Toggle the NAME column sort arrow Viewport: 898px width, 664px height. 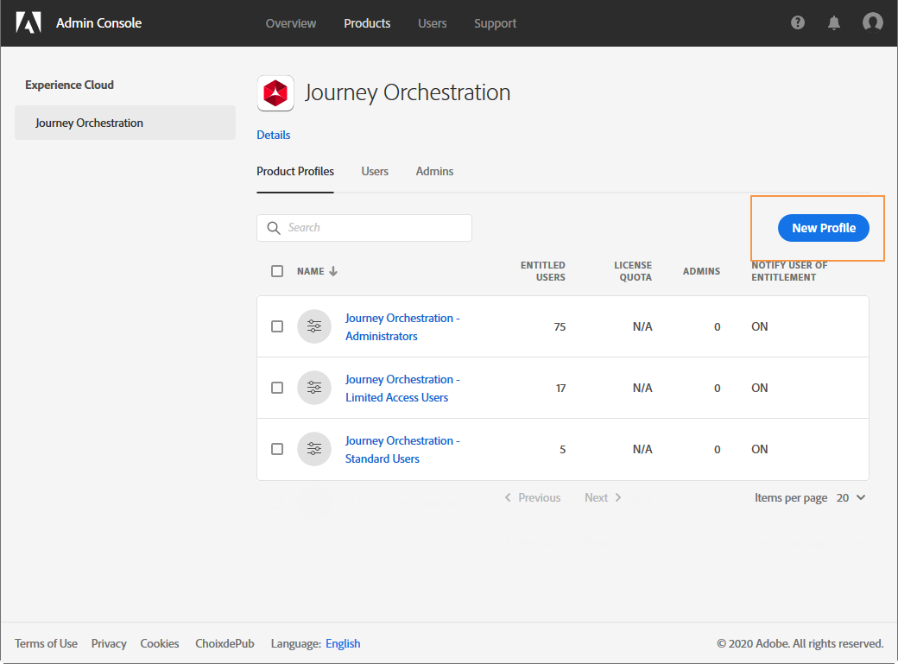[x=333, y=271]
